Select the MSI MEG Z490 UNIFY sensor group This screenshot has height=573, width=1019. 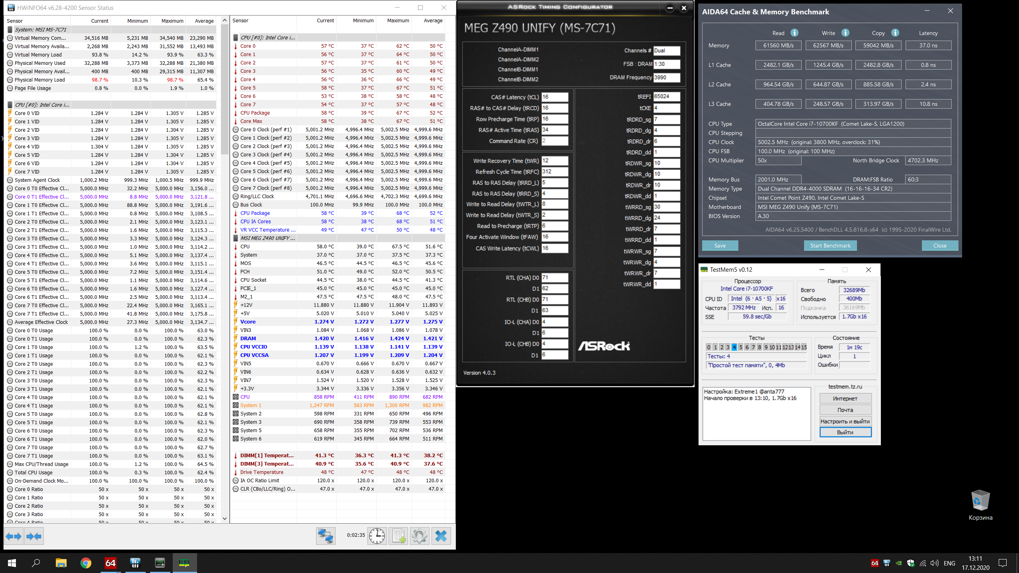tap(267, 238)
